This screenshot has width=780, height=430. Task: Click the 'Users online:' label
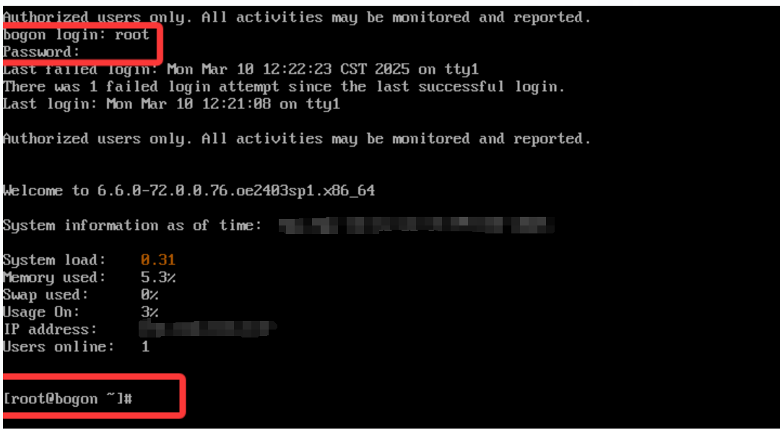[x=58, y=346]
